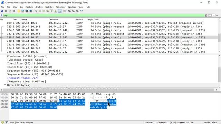Save this capture file
Screen dimensions: 221x124
tap(23, 11)
